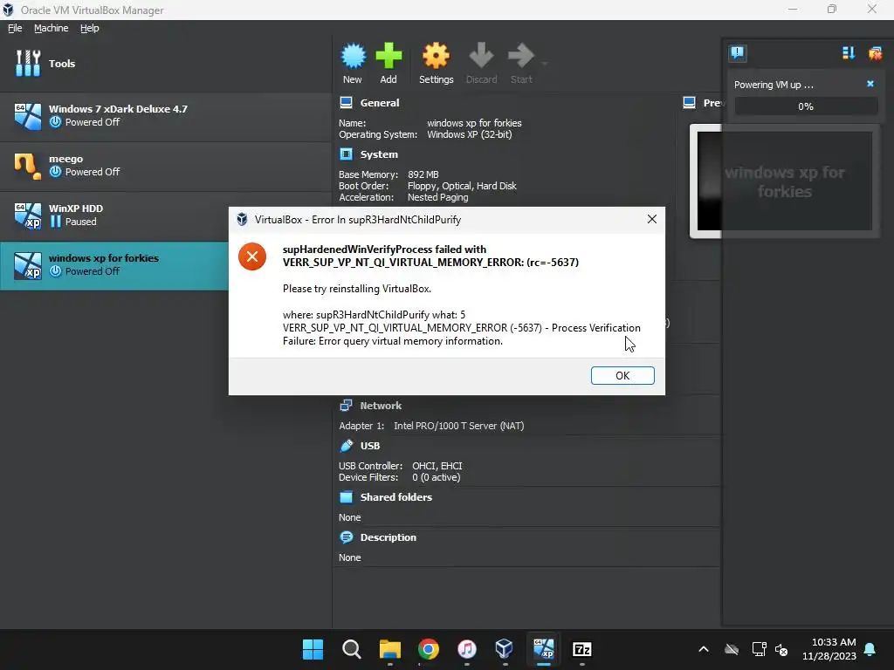This screenshot has width=894, height=670.
Task: Click the blue sort order arrows icon in the notification panel
Action: tap(849, 53)
